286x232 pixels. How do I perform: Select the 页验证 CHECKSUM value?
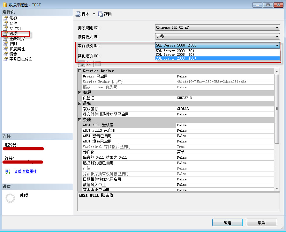[x=225, y=98]
